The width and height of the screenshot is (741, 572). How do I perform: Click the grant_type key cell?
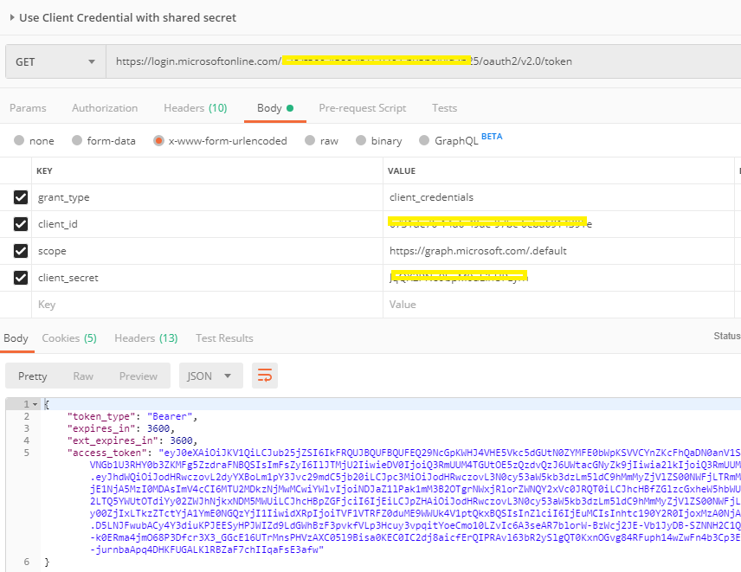tap(207, 197)
